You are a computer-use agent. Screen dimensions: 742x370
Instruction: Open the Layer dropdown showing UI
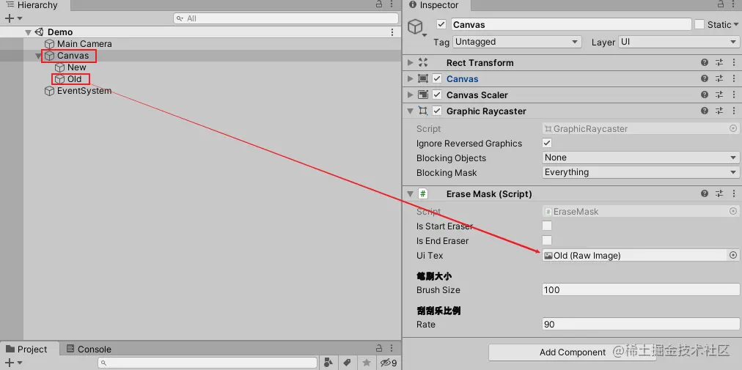pyautogui.click(x=678, y=42)
